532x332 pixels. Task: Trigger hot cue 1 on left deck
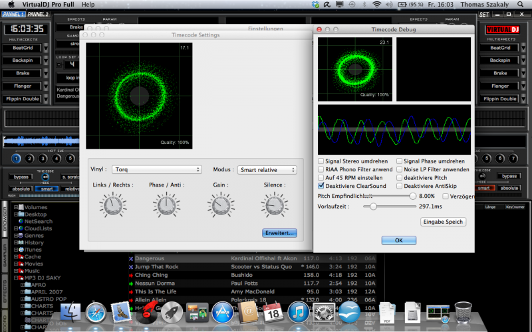point(16,158)
